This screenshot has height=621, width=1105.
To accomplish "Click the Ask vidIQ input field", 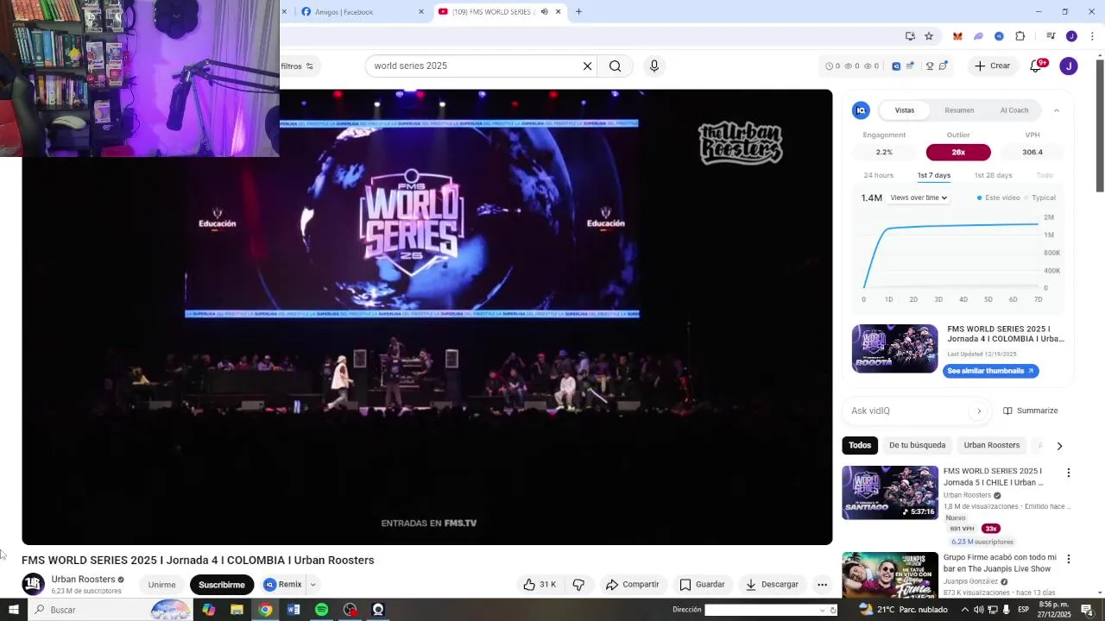I will coord(909,411).
